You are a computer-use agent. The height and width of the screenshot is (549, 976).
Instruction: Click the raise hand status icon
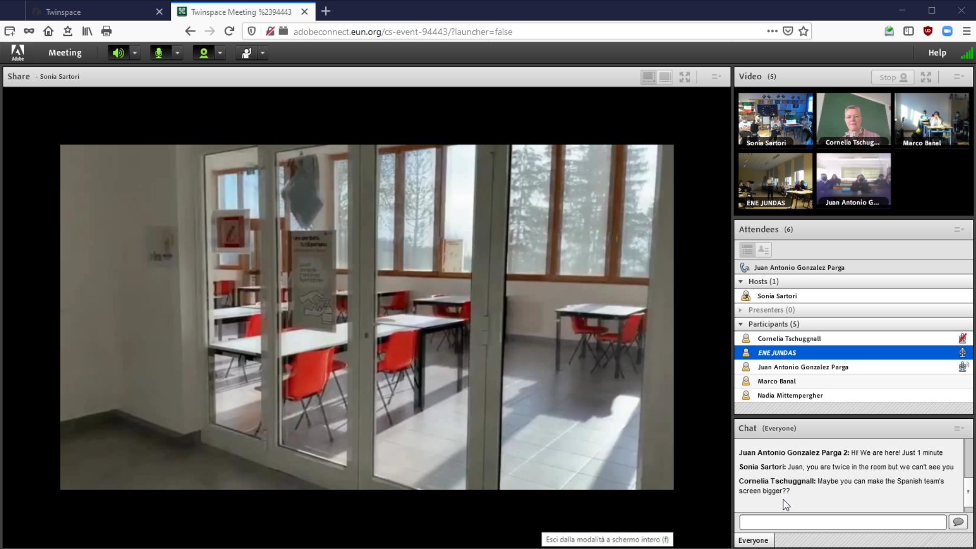pyautogui.click(x=247, y=53)
